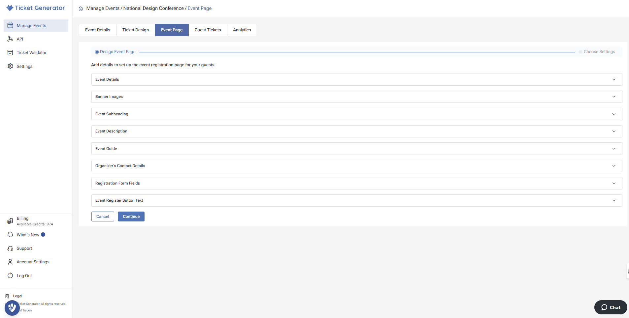This screenshot has height=318, width=629.
Task: Open the Chat widget
Action: pos(611,307)
